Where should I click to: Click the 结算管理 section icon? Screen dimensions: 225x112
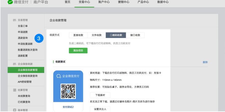click(x=14, y=90)
